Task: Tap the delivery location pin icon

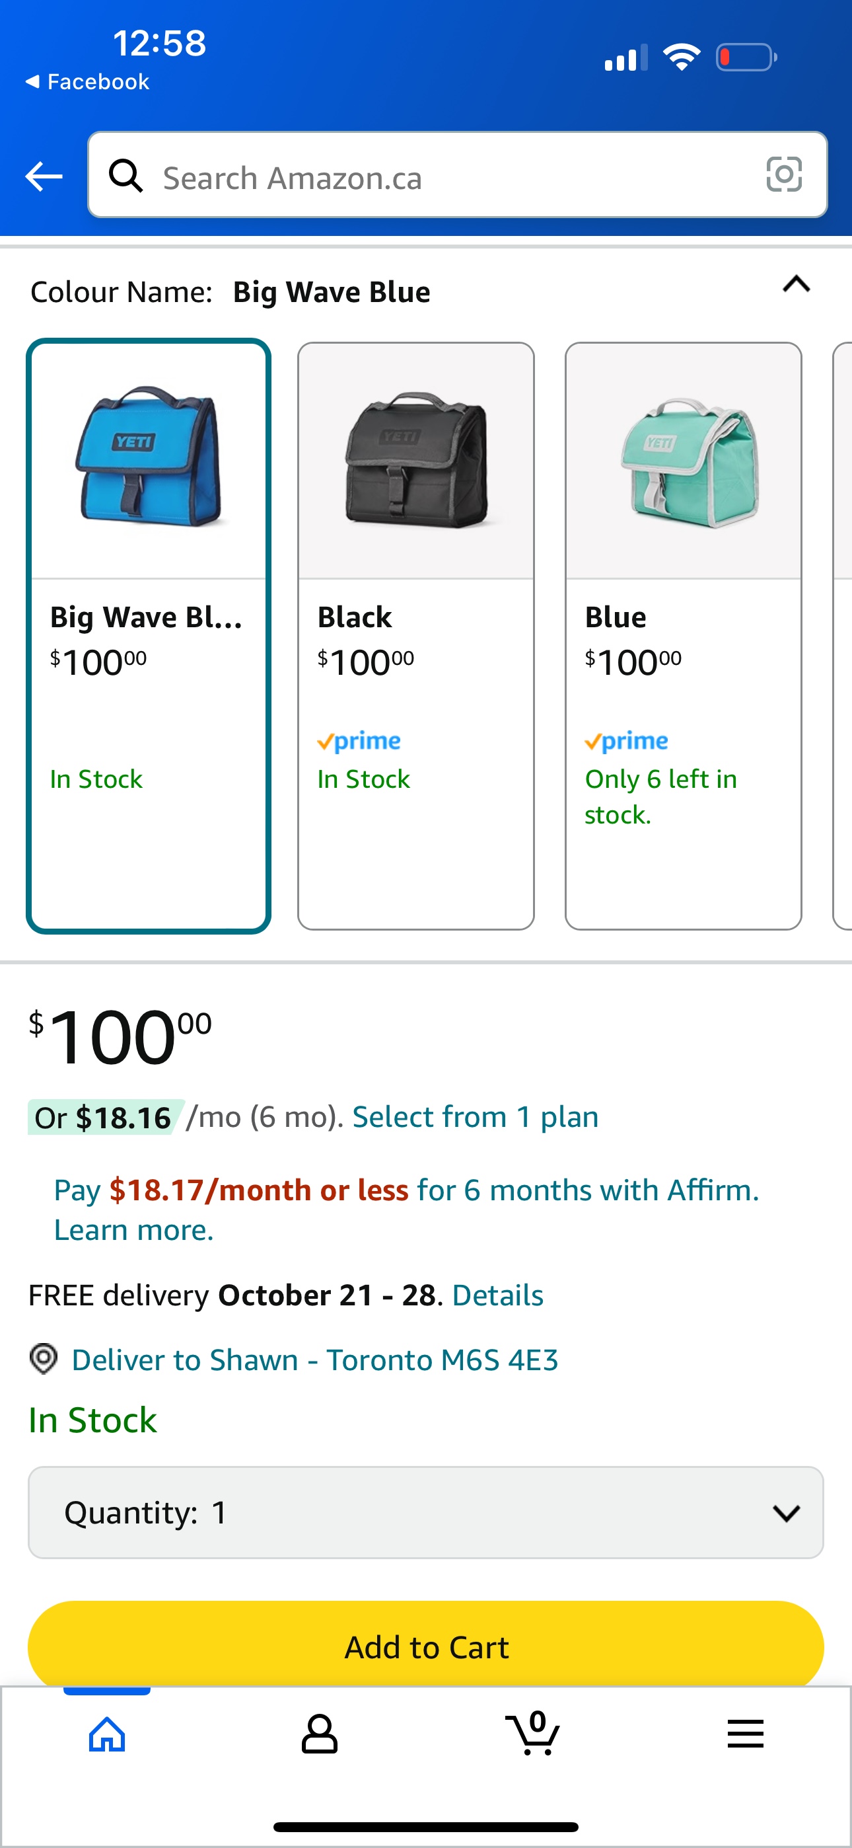Action: point(44,1359)
